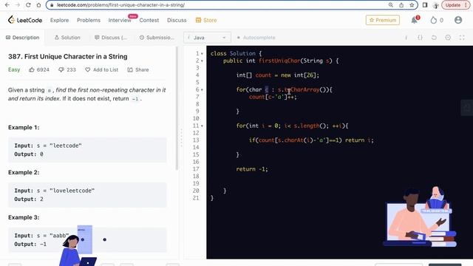
Task: Click the editor info icon
Action: click(406, 38)
